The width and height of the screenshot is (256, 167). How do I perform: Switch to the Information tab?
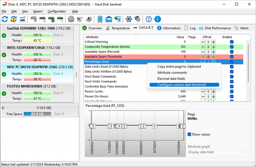(169, 28)
